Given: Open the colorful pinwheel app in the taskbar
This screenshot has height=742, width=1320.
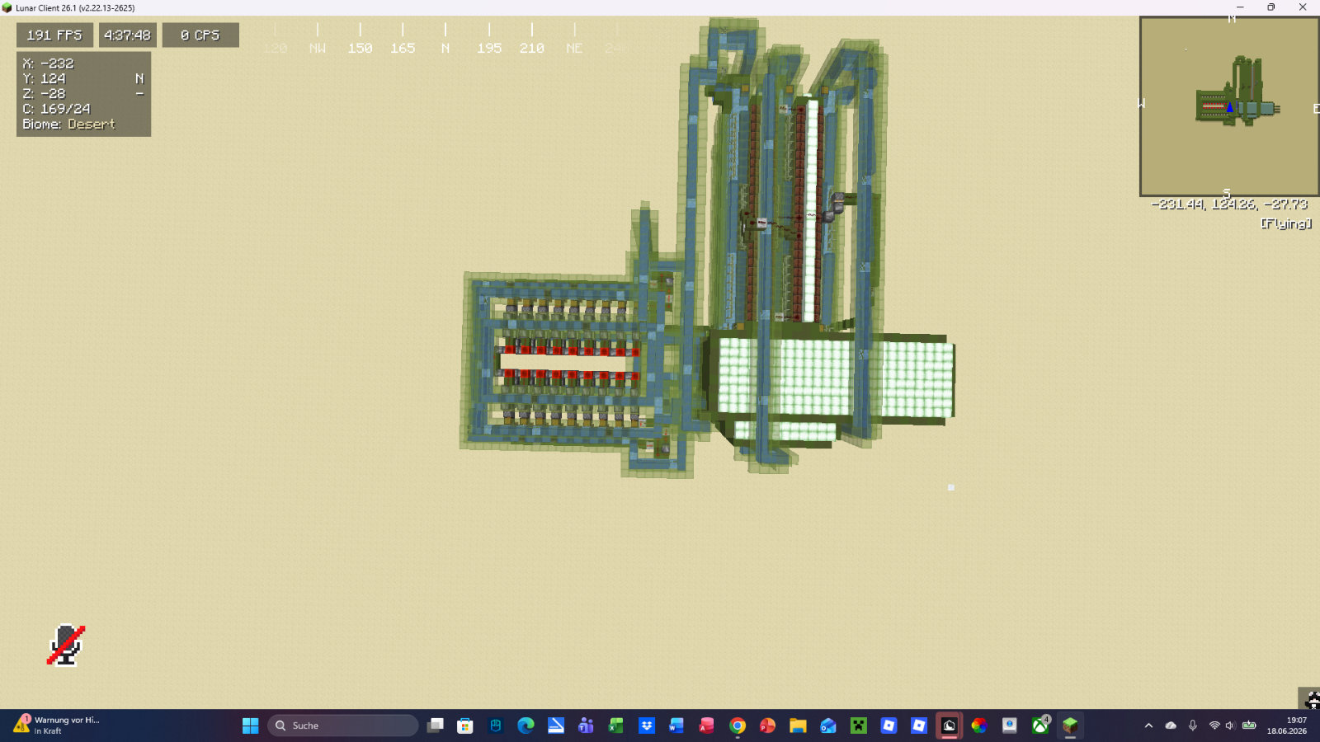Looking at the screenshot, I should click(x=979, y=726).
